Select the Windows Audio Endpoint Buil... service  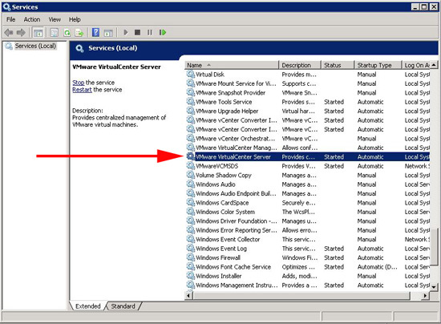pos(308,193)
